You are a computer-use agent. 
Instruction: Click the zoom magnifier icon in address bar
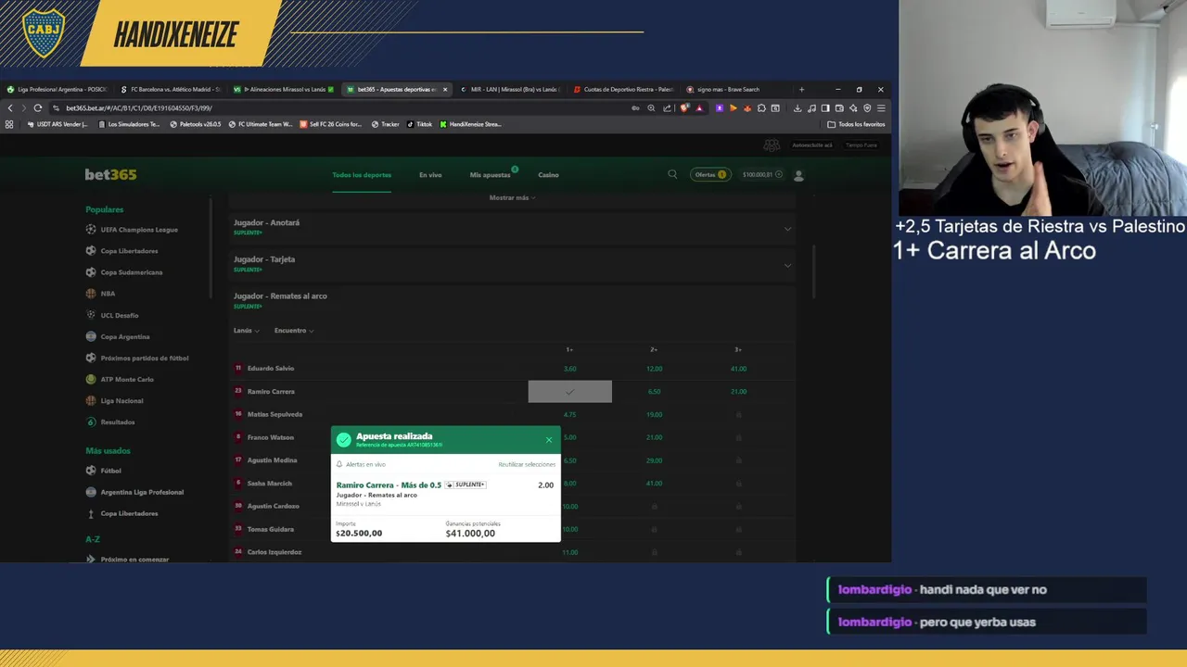[x=651, y=107]
